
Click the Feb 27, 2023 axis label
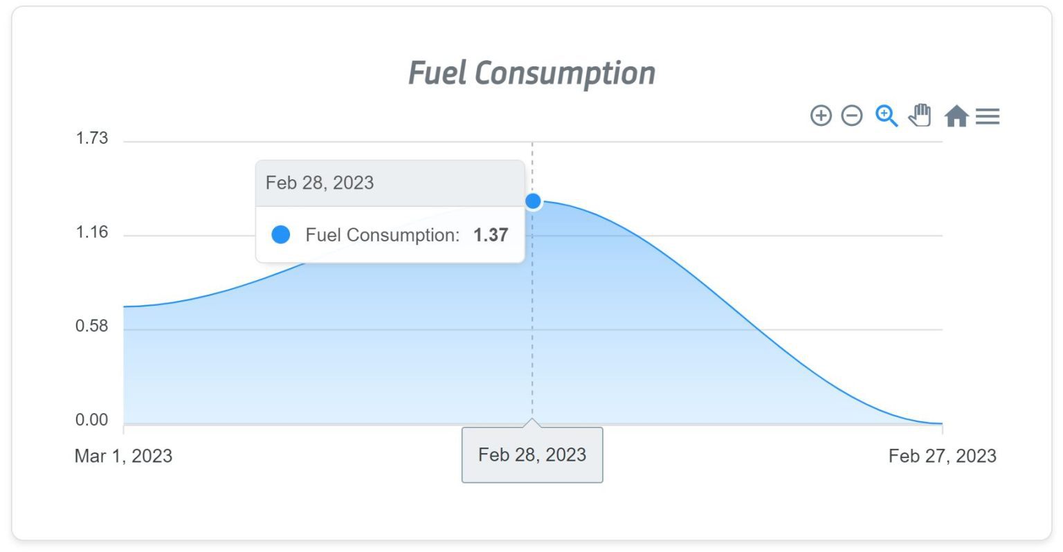click(942, 456)
